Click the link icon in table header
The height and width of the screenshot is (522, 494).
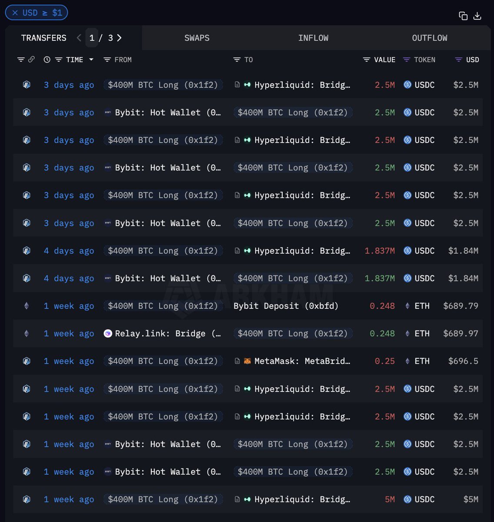click(x=31, y=60)
